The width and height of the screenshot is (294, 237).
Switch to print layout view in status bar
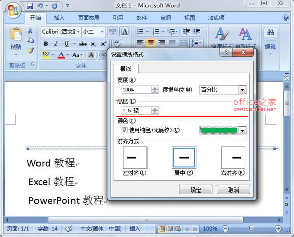coord(162,229)
